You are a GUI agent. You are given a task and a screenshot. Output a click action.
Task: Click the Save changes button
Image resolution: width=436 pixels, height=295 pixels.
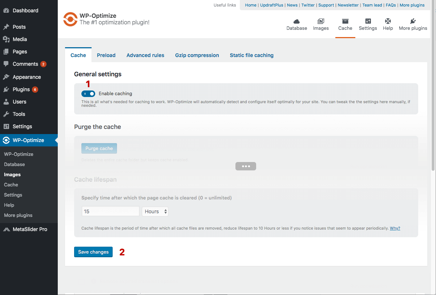93,252
